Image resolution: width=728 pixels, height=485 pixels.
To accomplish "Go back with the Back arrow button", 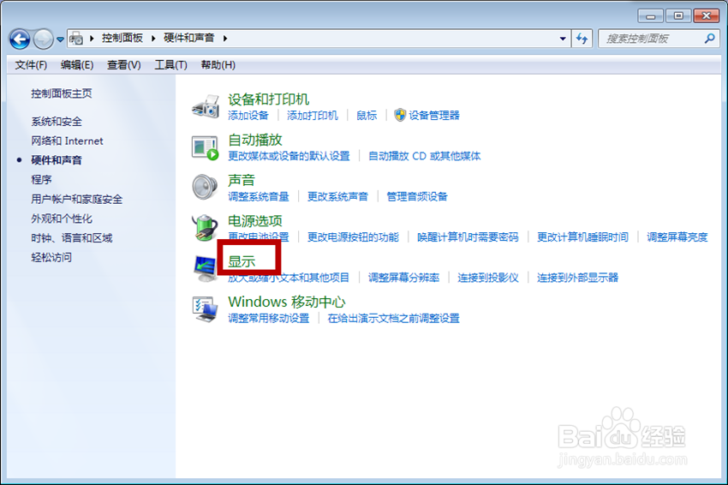I will [x=20, y=39].
